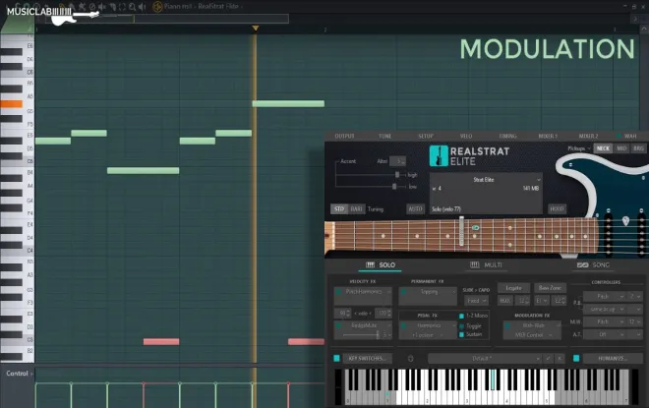Click the teal fret position marker
The width and height of the screenshot is (649, 408).
point(476,227)
